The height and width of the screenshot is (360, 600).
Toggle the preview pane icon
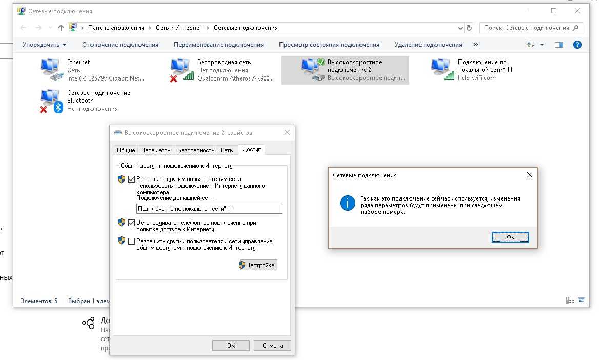pyautogui.click(x=558, y=45)
